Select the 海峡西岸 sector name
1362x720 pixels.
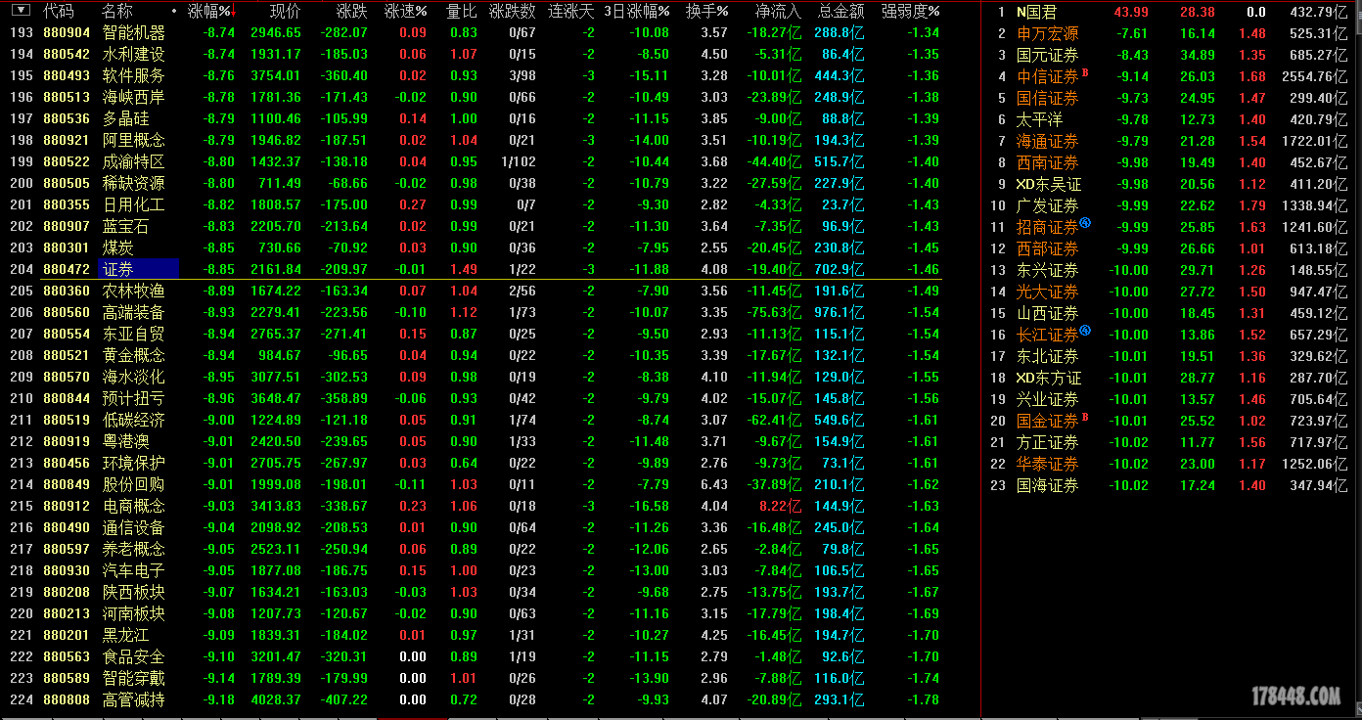click(134, 97)
